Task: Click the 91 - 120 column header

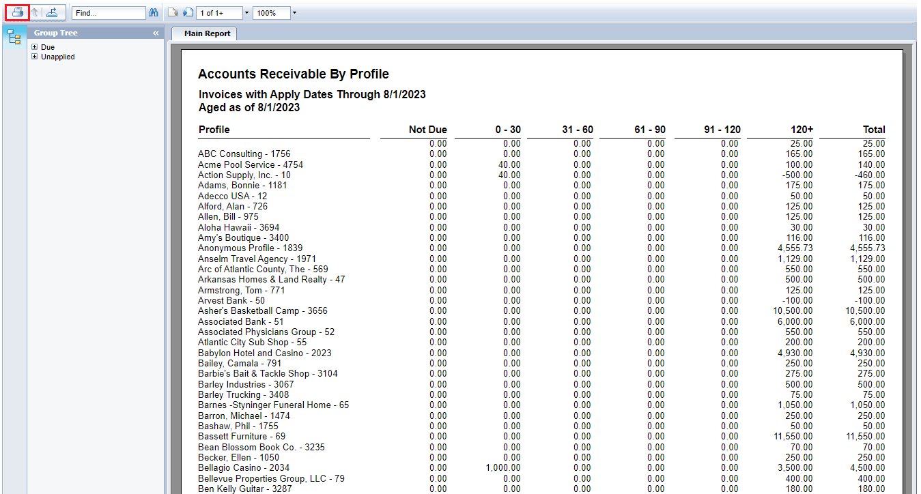Action: pos(722,130)
